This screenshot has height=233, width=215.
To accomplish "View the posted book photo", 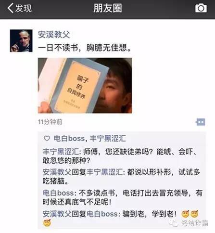I will pos(85,86).
